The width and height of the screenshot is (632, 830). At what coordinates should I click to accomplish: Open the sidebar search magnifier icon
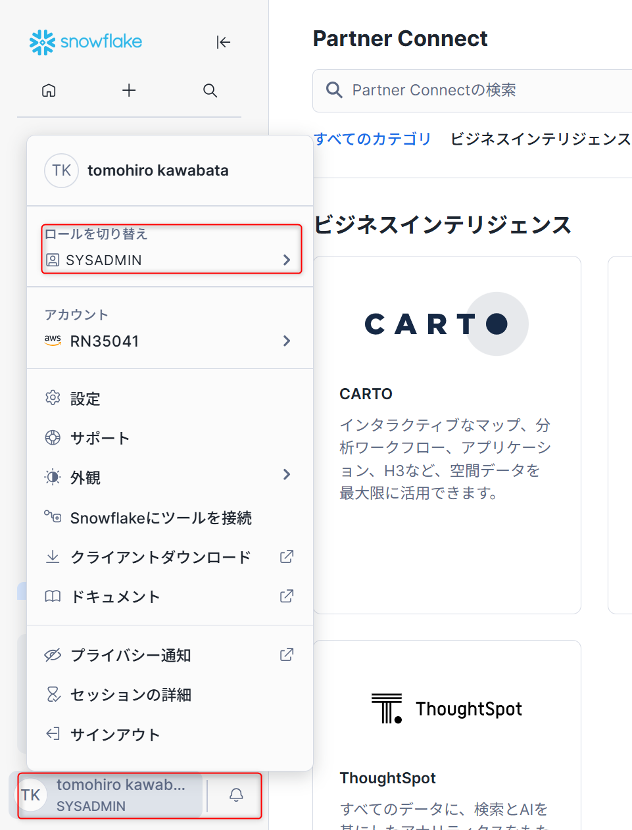pyautogui.click(x=210, y=90)
